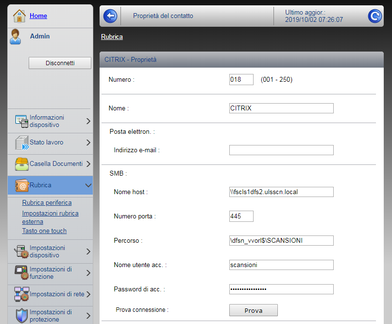
Task: Click the Numero porta field
Action: click(241, 216)
